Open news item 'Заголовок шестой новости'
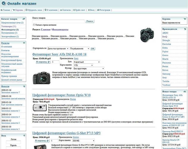The image size is (188, 149). click(13, 99)
